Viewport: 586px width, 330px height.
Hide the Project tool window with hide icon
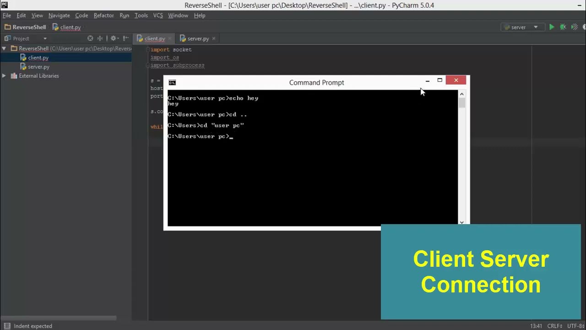pos(126,38)
